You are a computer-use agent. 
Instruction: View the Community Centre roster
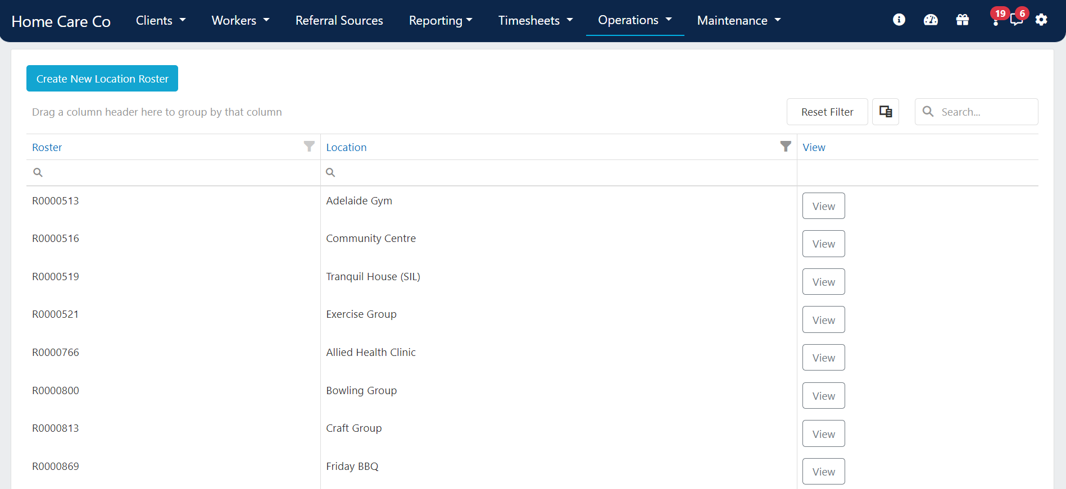824,244
